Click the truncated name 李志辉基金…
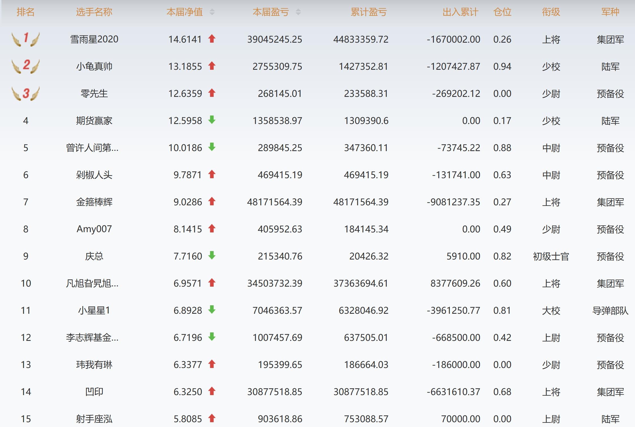The width and height of the screenshot is (635, 427). click(x=92, y=337)
